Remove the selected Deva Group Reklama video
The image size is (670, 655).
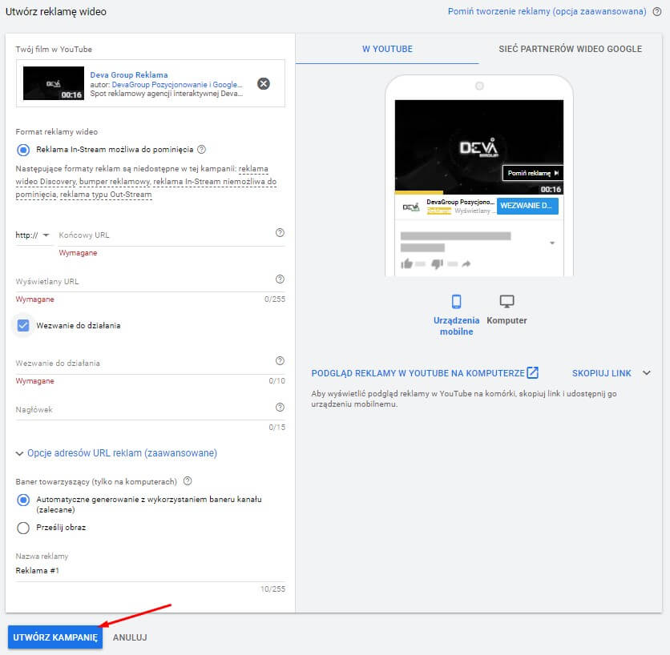click(264, 84)
